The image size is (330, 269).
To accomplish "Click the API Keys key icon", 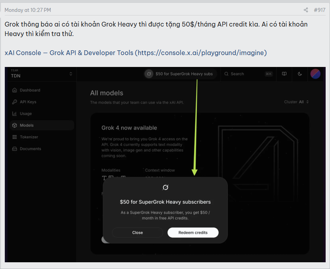I will [15, 102].
